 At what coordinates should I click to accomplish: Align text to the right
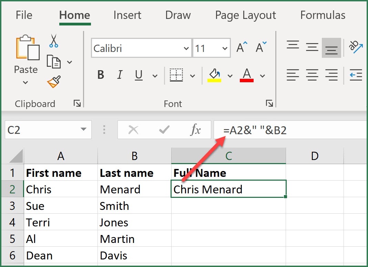click(x=331, y=75)
